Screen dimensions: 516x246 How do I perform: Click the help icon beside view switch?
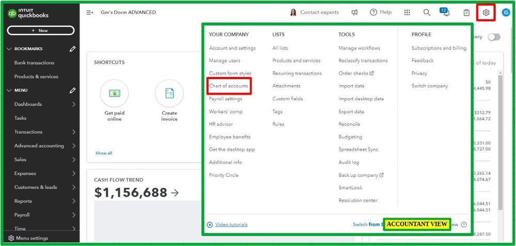464,225
